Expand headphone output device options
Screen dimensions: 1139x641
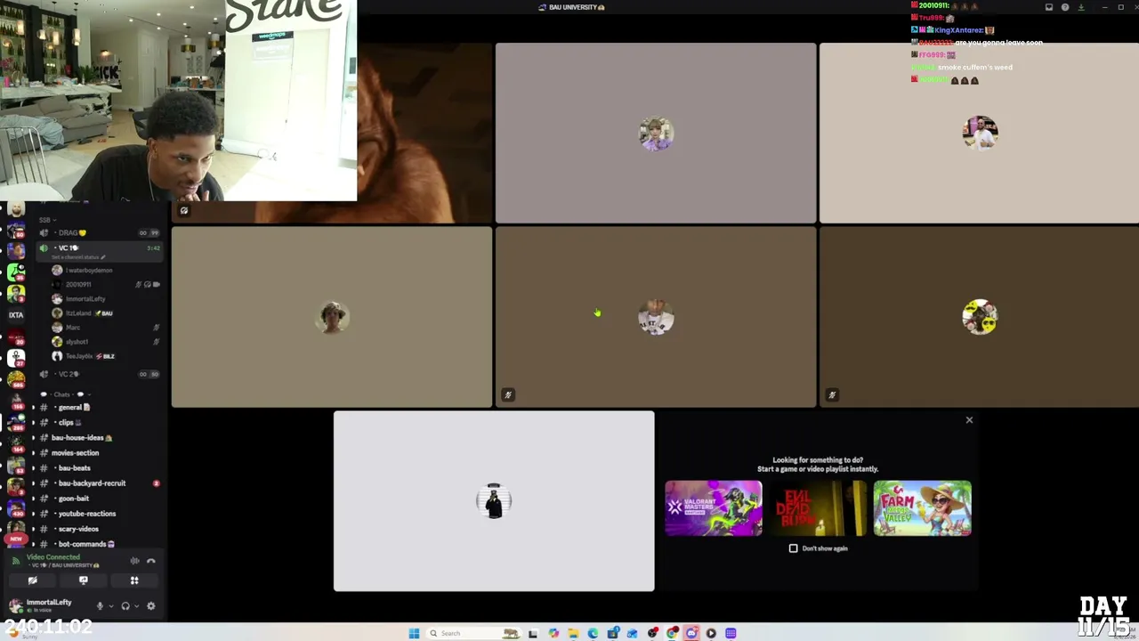[x=136, y=606]
